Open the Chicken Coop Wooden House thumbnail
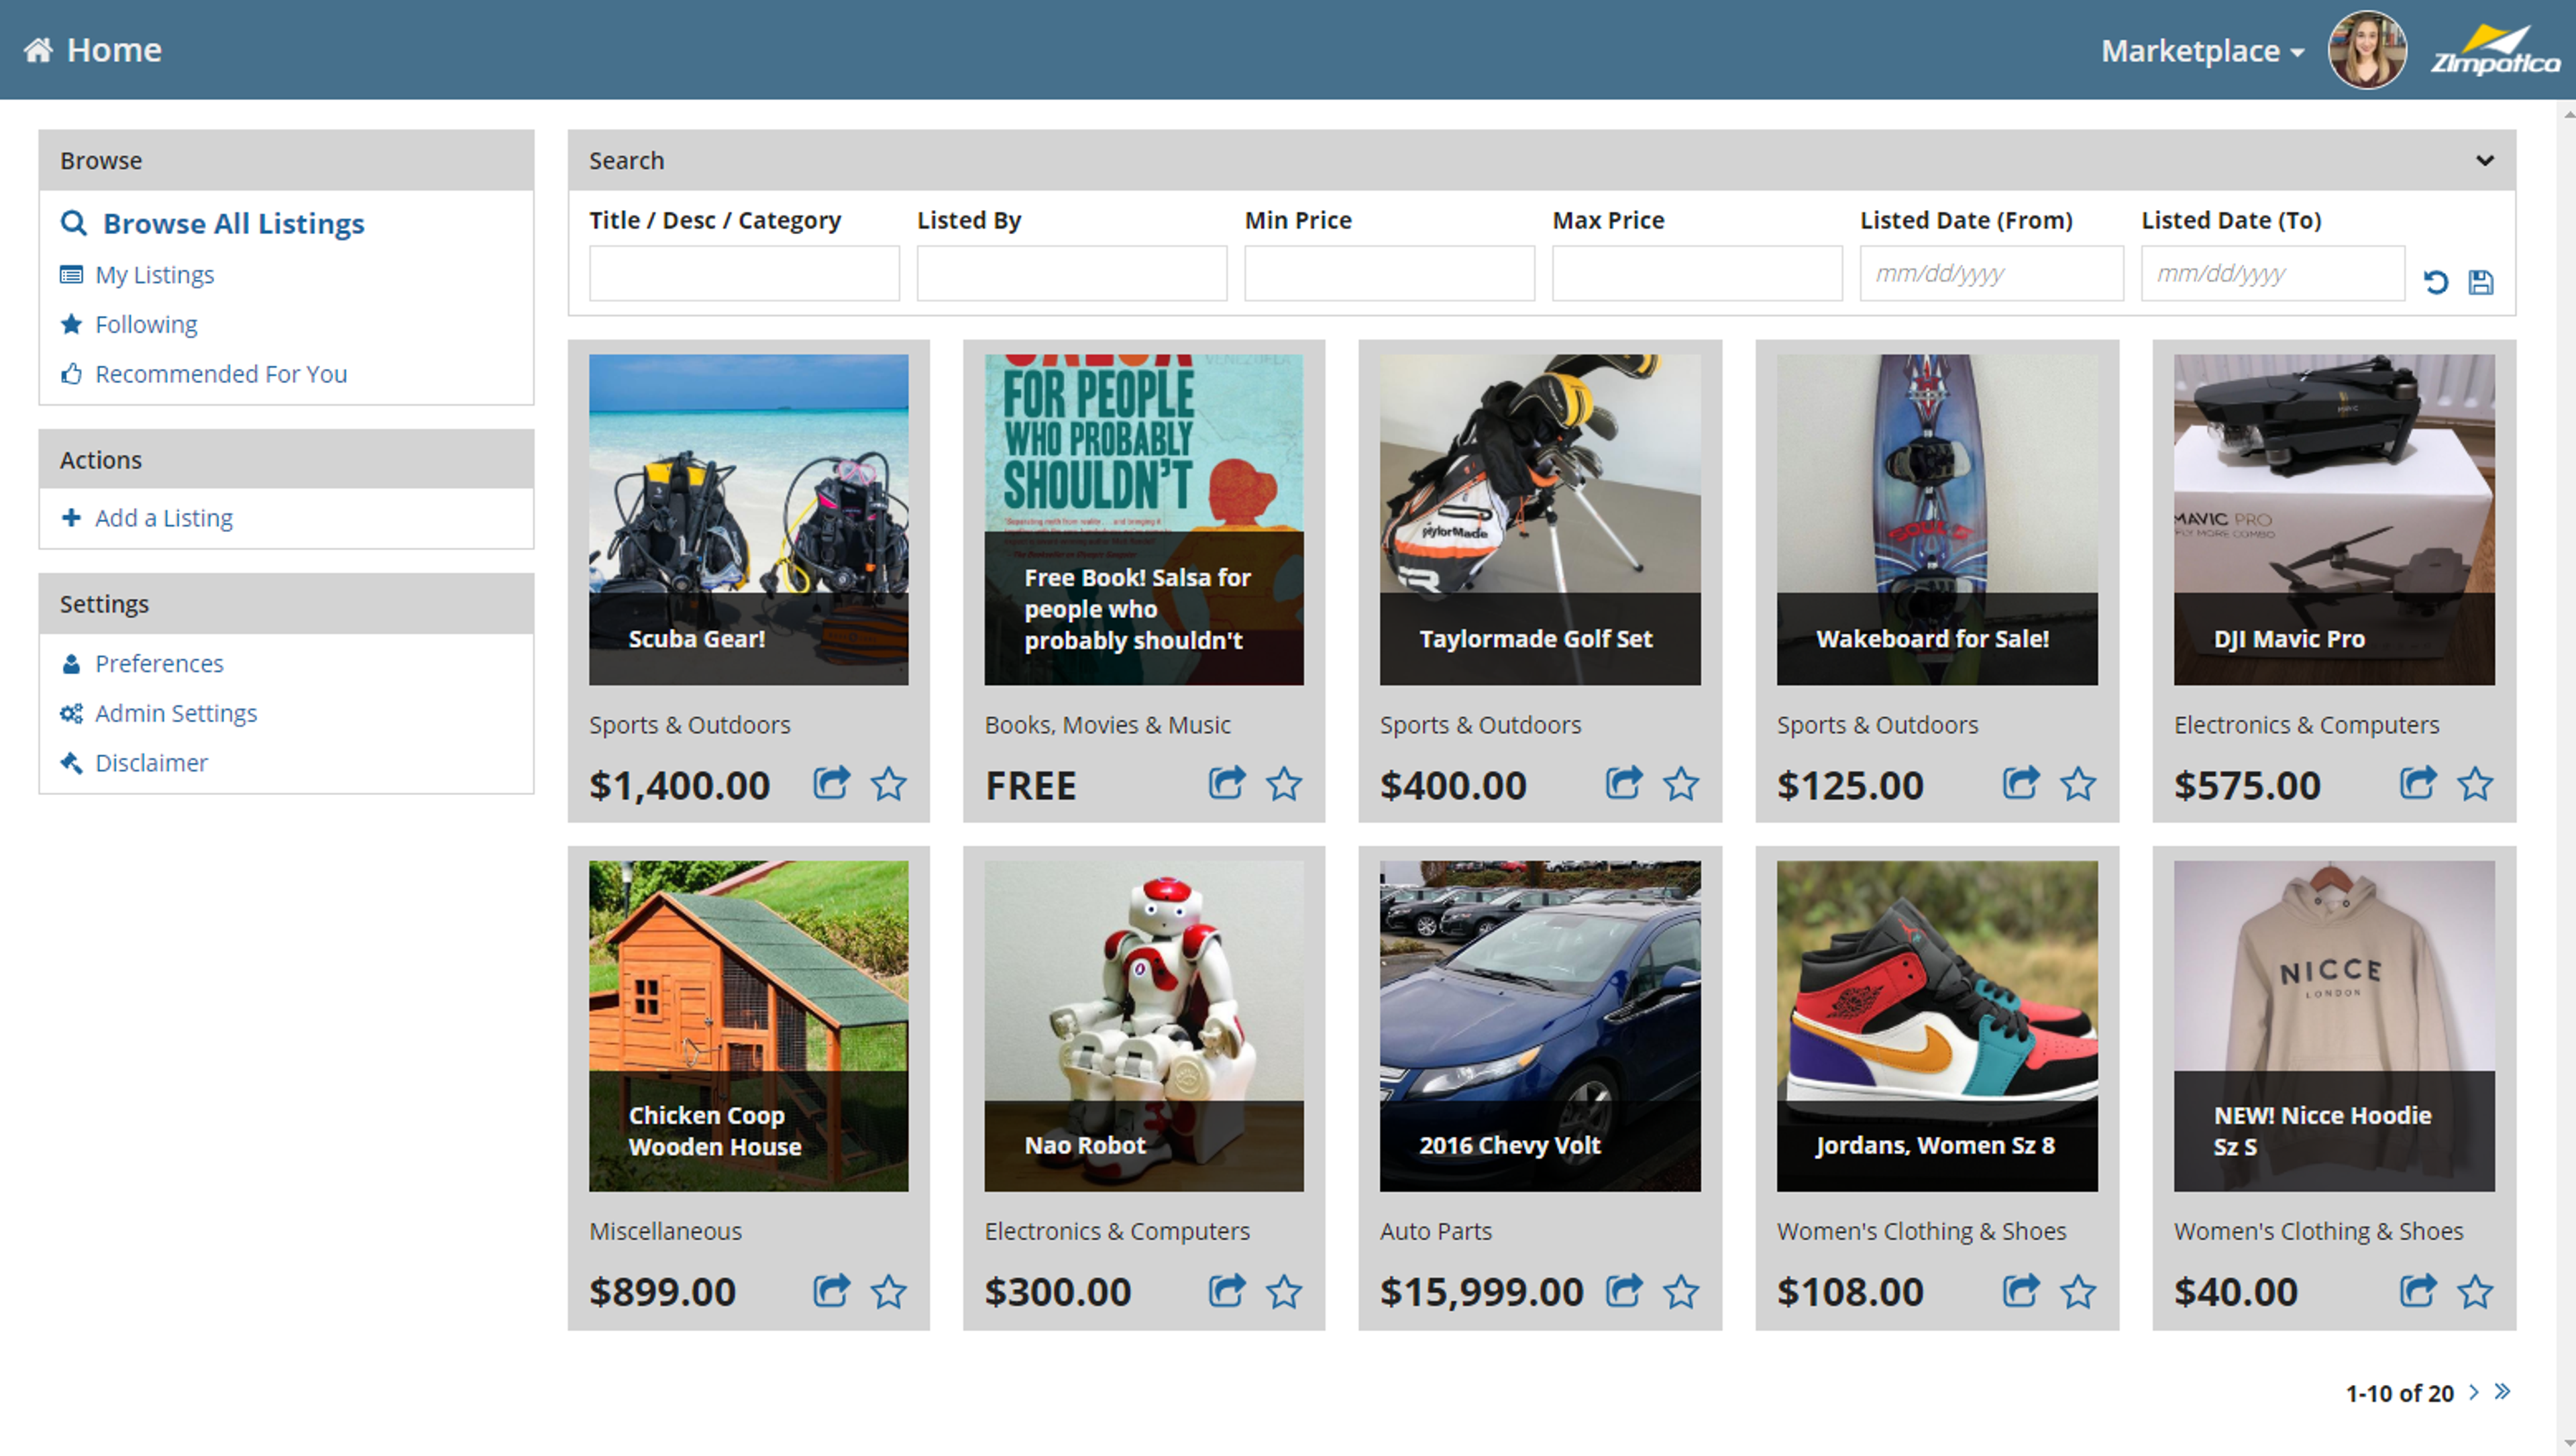Viewport: 2576px width, 1456px height. click(748, 1026)
